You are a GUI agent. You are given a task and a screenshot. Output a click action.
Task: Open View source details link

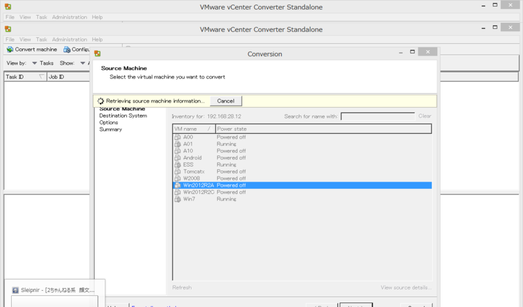coord(406,287)
